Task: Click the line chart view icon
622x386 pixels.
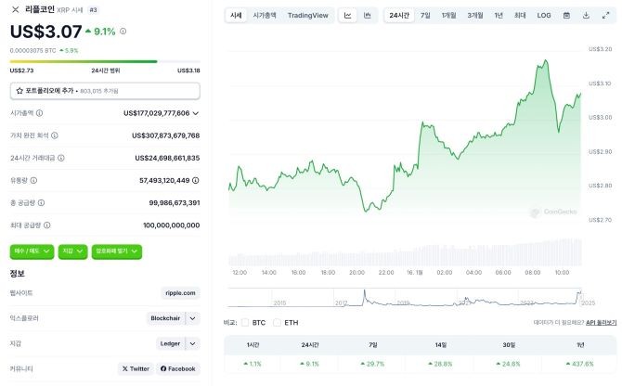Action: [x=347, y=16]
